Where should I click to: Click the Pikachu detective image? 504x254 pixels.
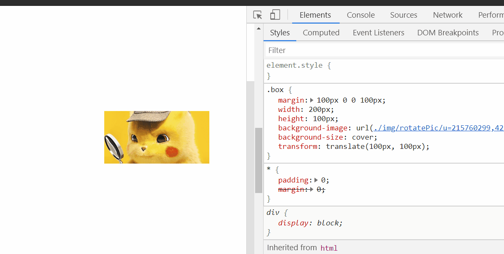click(156, 137)
